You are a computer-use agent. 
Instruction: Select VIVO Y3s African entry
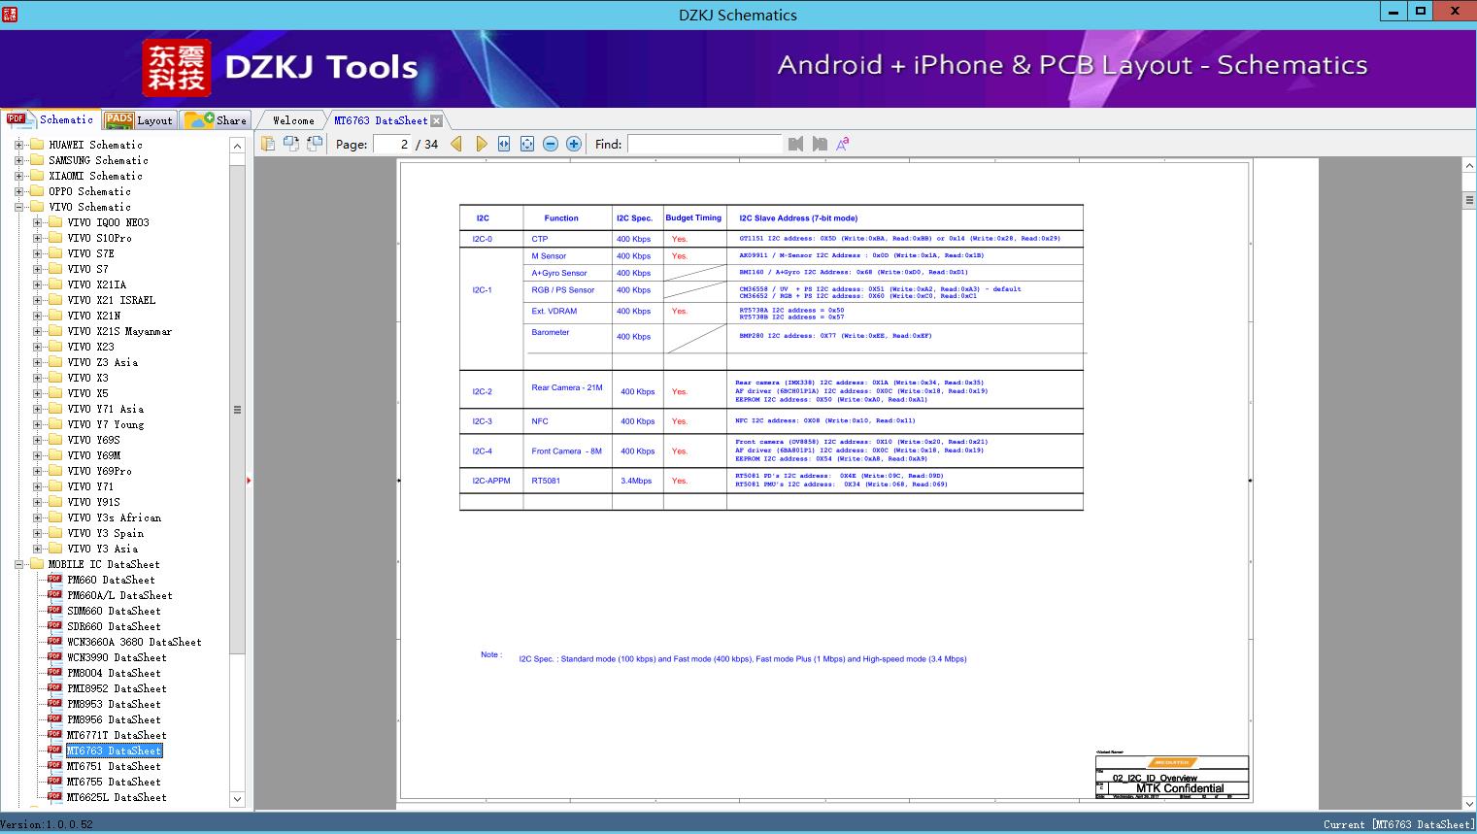tap(114, 517)
